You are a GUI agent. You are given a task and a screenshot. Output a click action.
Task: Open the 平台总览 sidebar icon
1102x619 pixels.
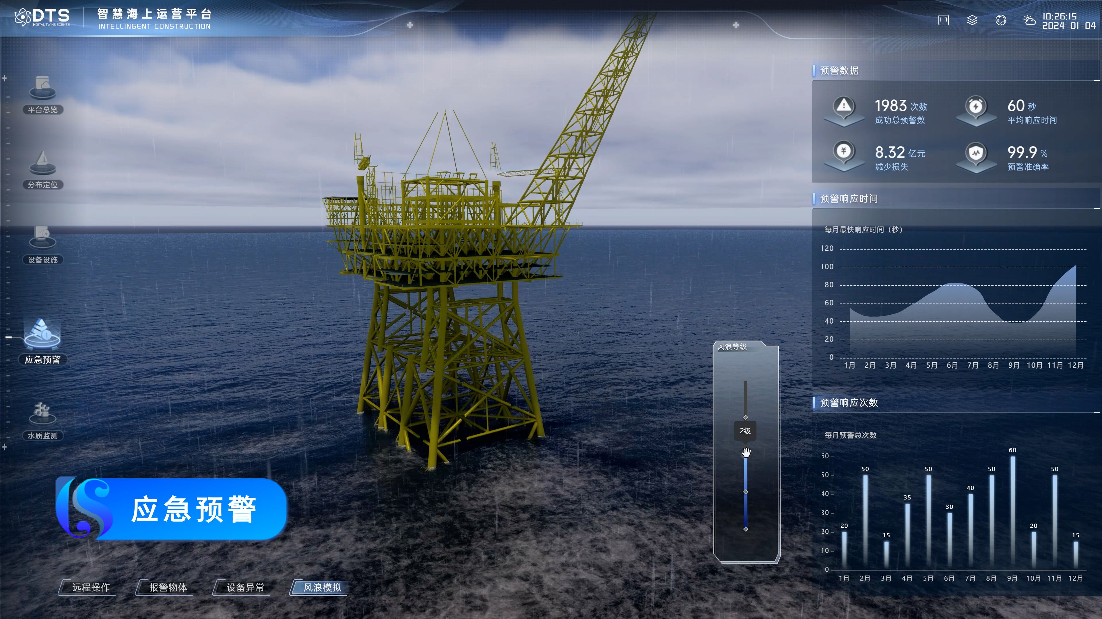point(42,87)
